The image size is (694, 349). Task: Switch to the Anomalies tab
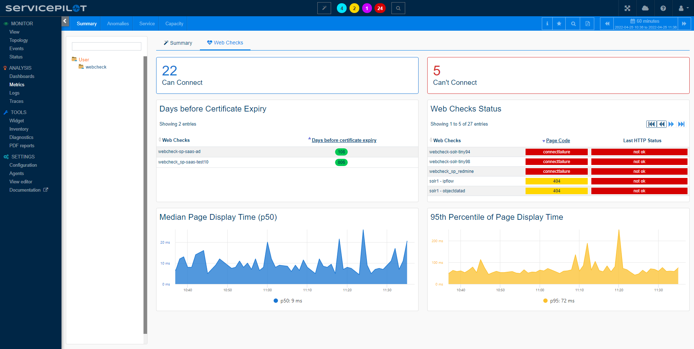[118, 24]
